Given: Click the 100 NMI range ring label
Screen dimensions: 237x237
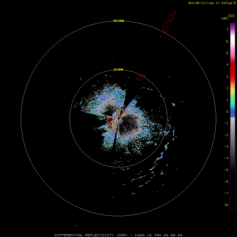Looking at the screenshot, I should [x=118, y=21].
